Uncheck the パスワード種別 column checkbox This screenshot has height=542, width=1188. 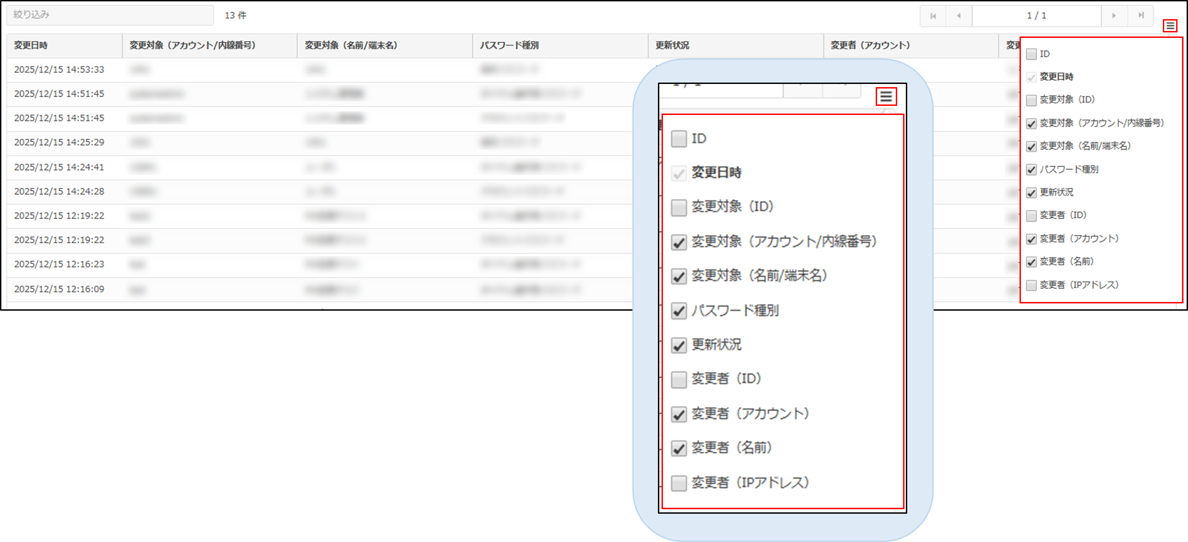[1031, 170]
